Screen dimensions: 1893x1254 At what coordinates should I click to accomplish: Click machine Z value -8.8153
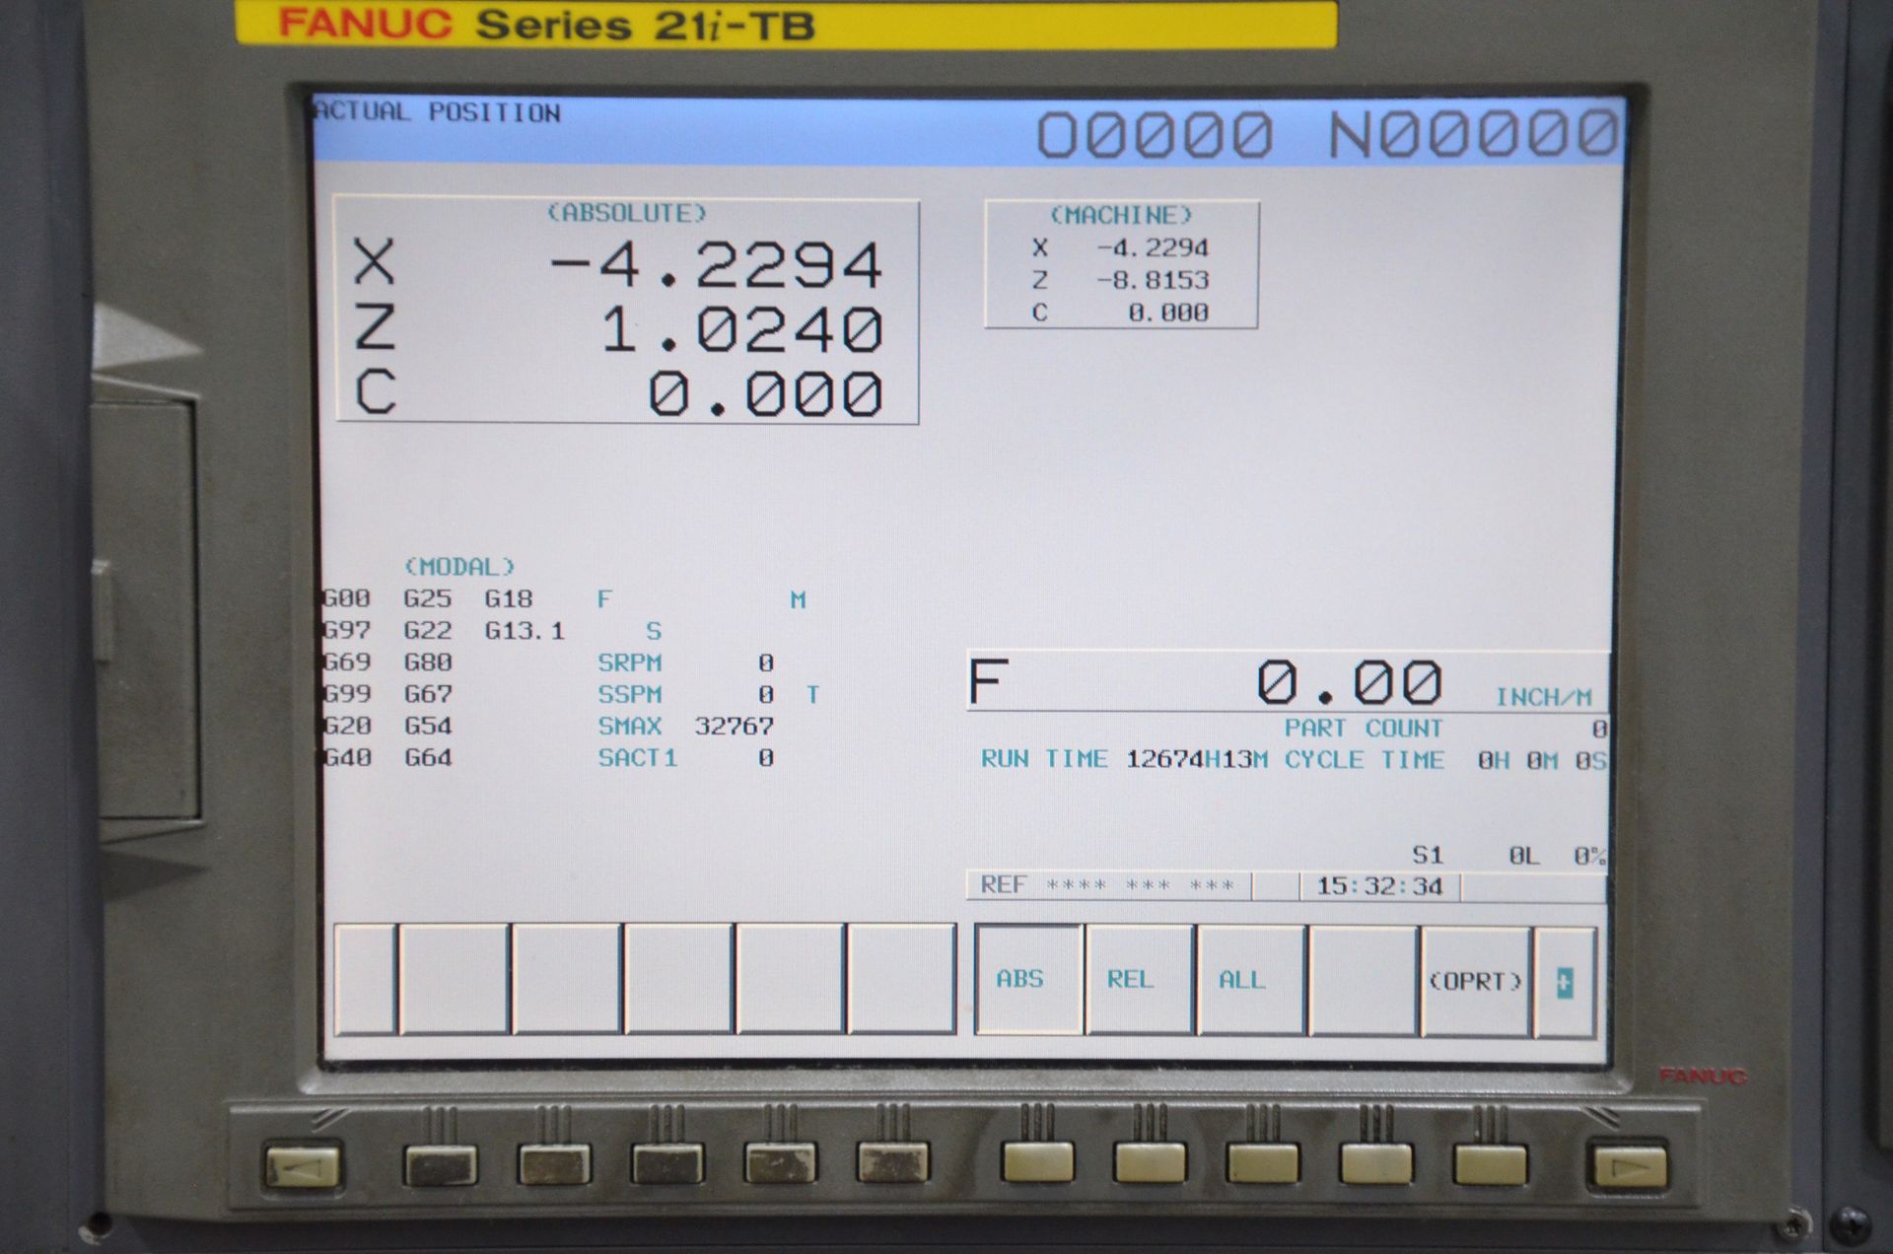[1153, 280]
